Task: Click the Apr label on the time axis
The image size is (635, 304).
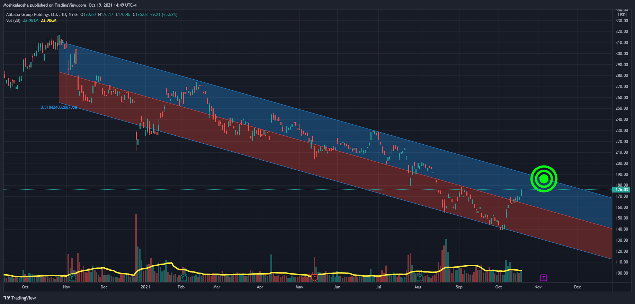Action: pyautogui.click(x=260, y=287)
